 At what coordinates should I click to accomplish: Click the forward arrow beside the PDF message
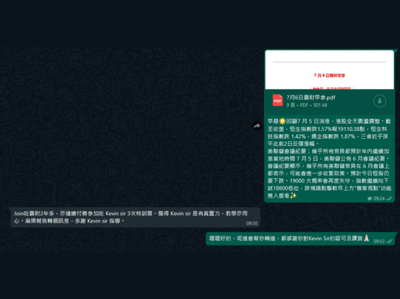point(256,125)
